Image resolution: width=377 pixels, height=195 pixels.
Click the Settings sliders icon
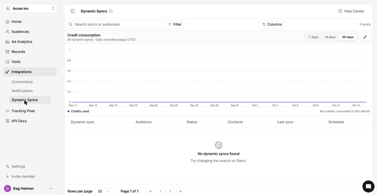pyautogui.click(x=8, y=166)
